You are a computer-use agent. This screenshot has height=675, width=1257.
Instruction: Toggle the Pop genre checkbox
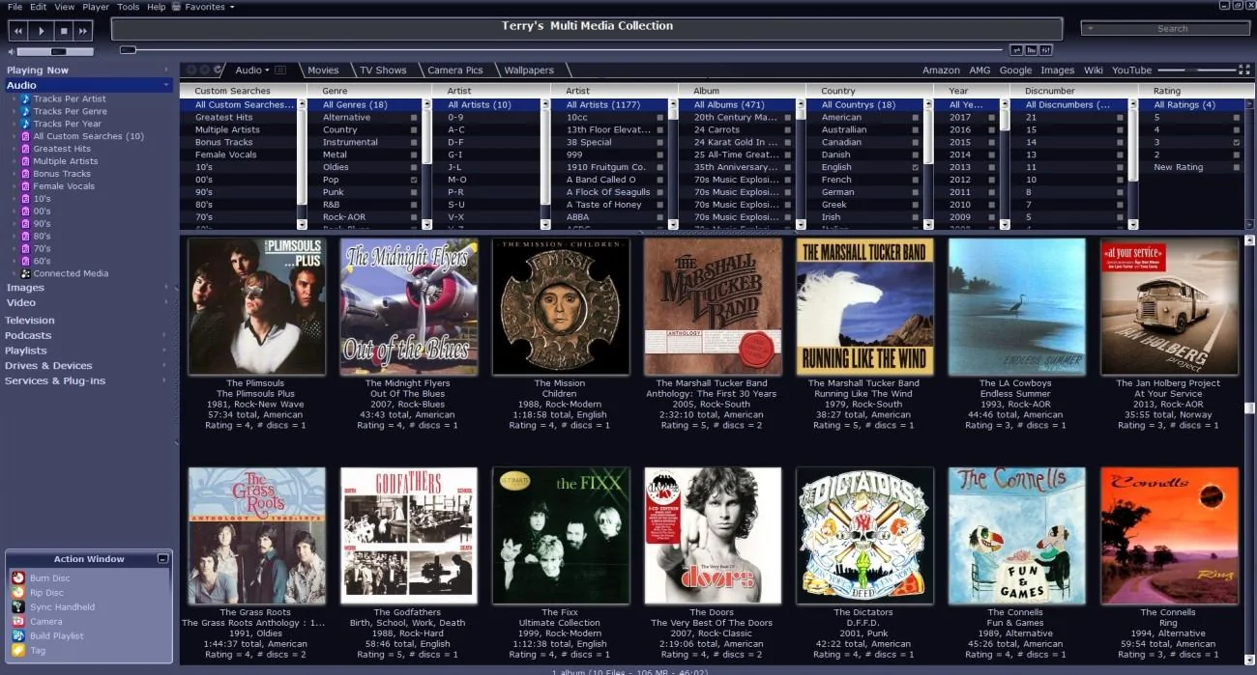click(x=414, y=180)
